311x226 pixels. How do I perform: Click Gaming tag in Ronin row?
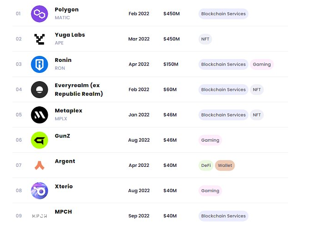coord(261,64)
